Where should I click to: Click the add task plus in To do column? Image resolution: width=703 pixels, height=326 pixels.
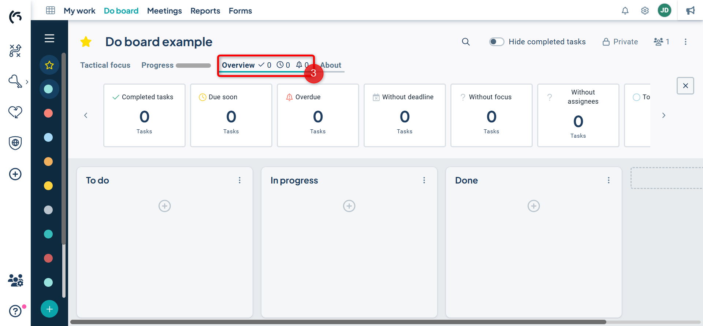point(165,206)
